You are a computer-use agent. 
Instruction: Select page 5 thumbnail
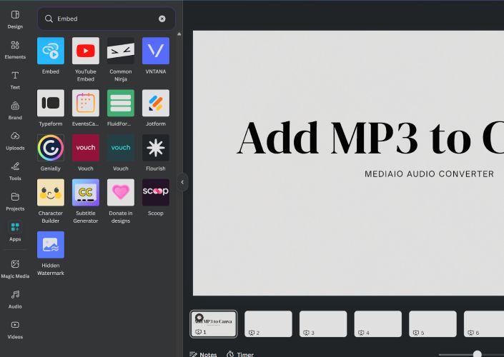click(x=433, y=324)
